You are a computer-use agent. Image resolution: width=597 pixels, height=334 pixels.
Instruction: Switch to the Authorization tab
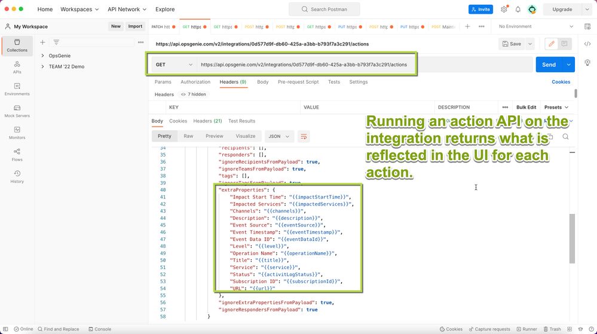(195, 82)
